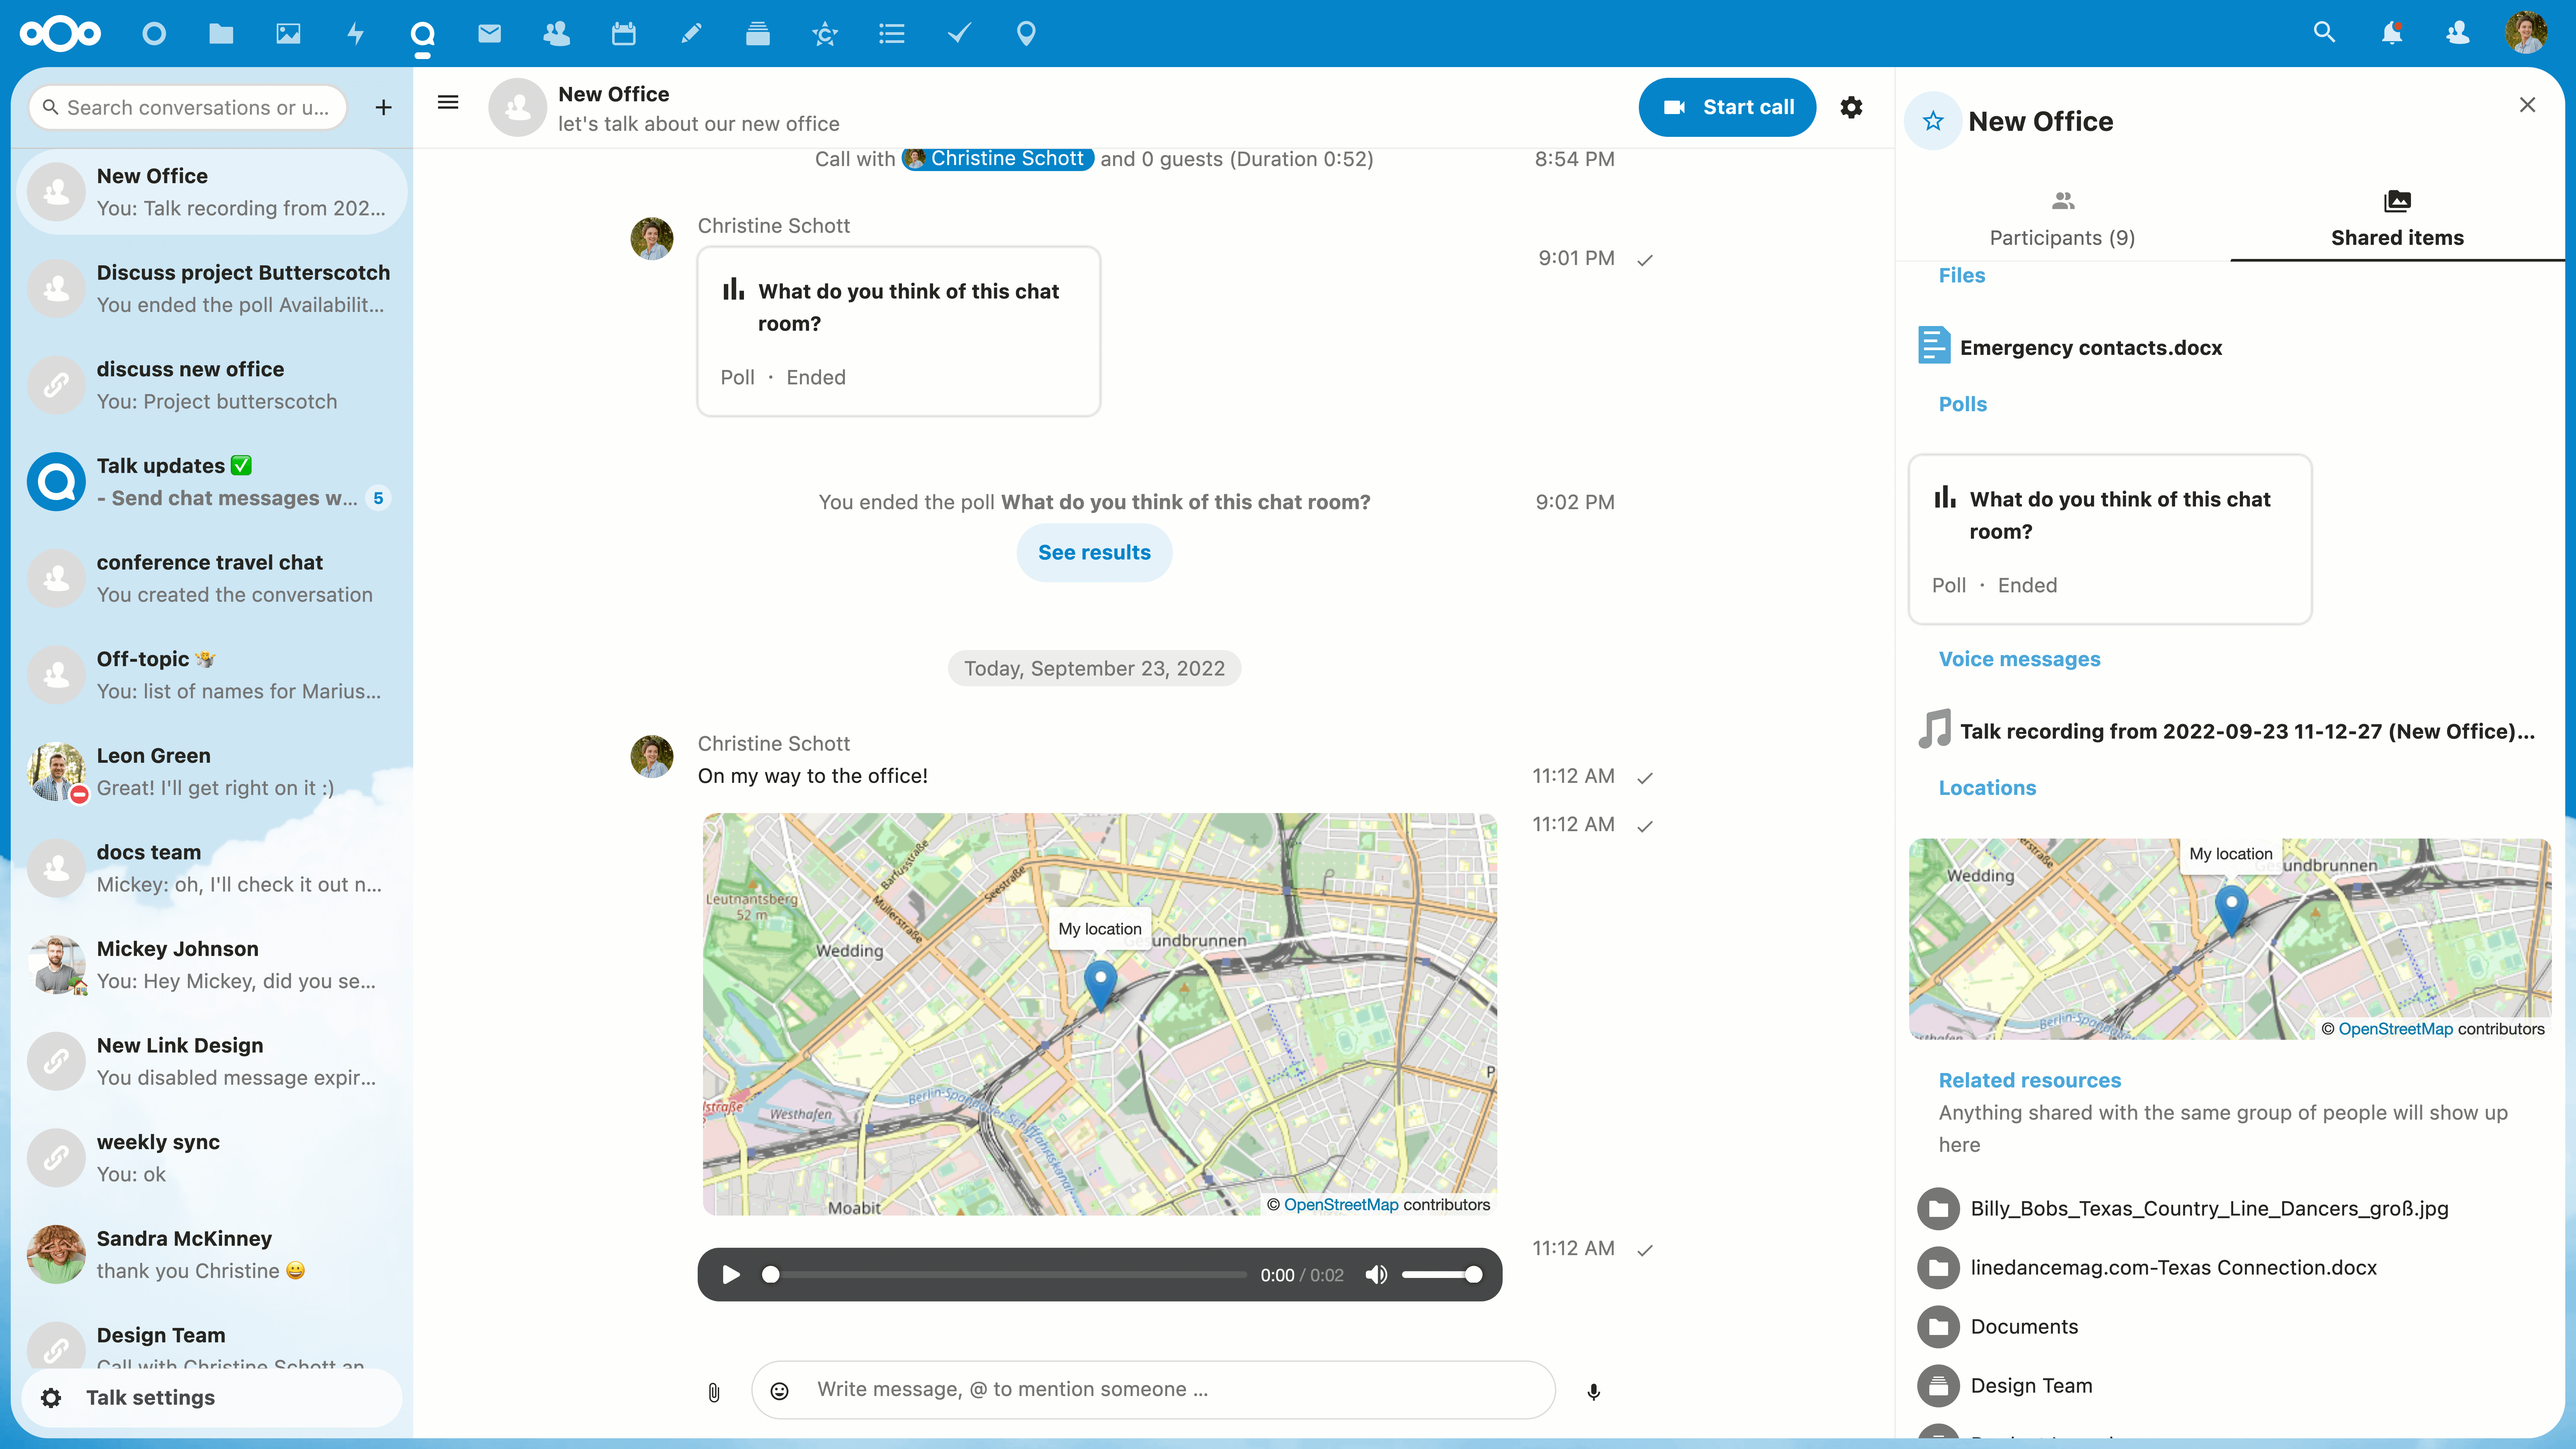The width and height of the screenshot is (2576, 1449).
Task: Open the user avatar menu
Action: 2526,33
